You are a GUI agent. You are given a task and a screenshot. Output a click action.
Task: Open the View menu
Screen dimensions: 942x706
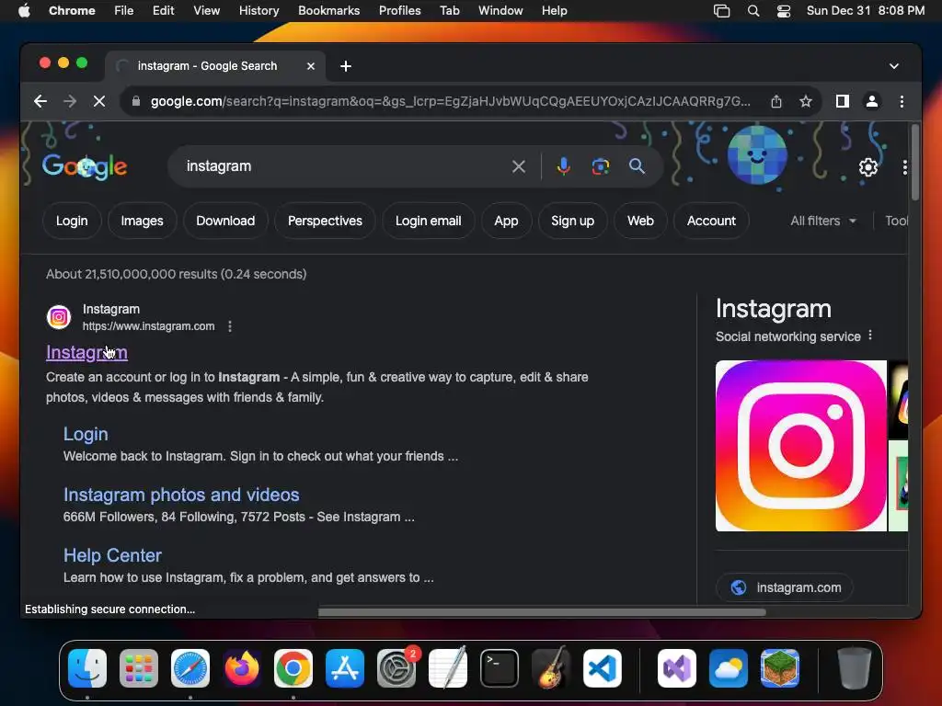tap(206, 10)
